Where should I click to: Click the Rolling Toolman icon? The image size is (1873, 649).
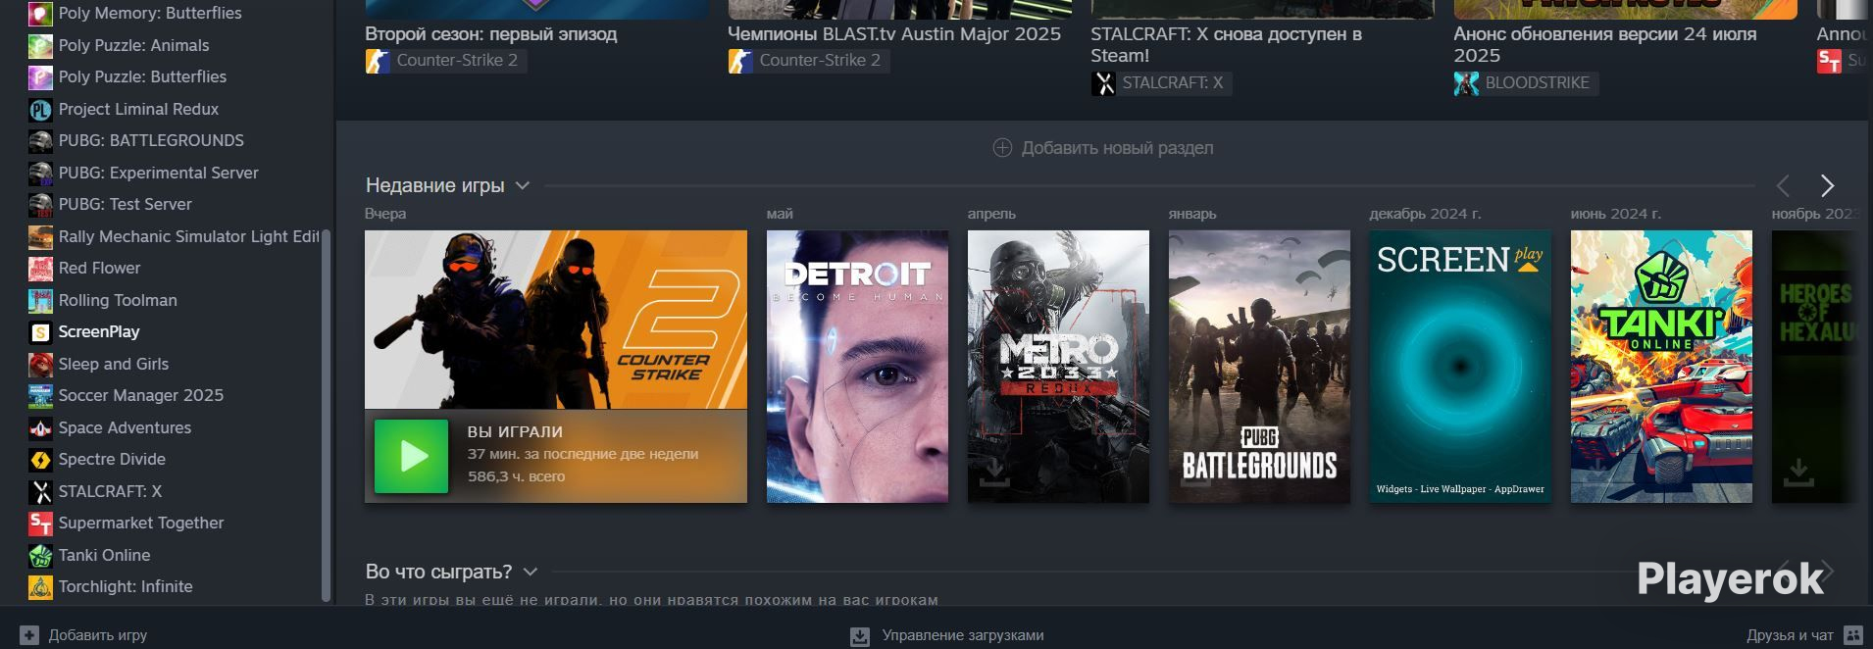click(40, 300)
